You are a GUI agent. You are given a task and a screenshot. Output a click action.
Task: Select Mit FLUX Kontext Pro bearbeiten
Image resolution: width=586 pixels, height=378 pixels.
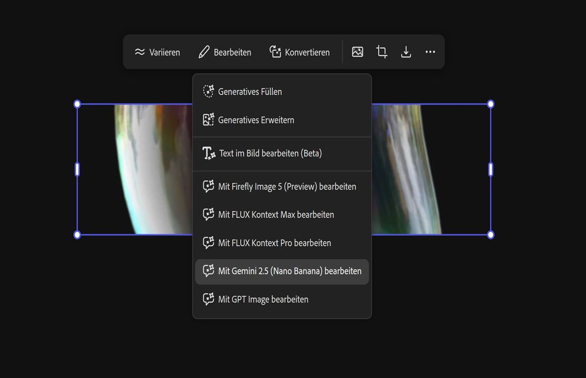pyautogui.click(x=282, y=243)
